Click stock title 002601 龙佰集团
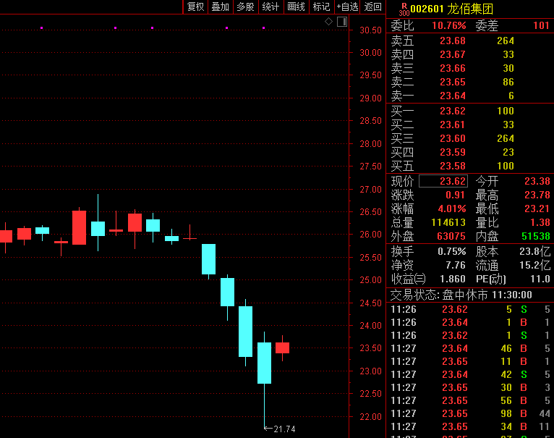 point(451,9)
